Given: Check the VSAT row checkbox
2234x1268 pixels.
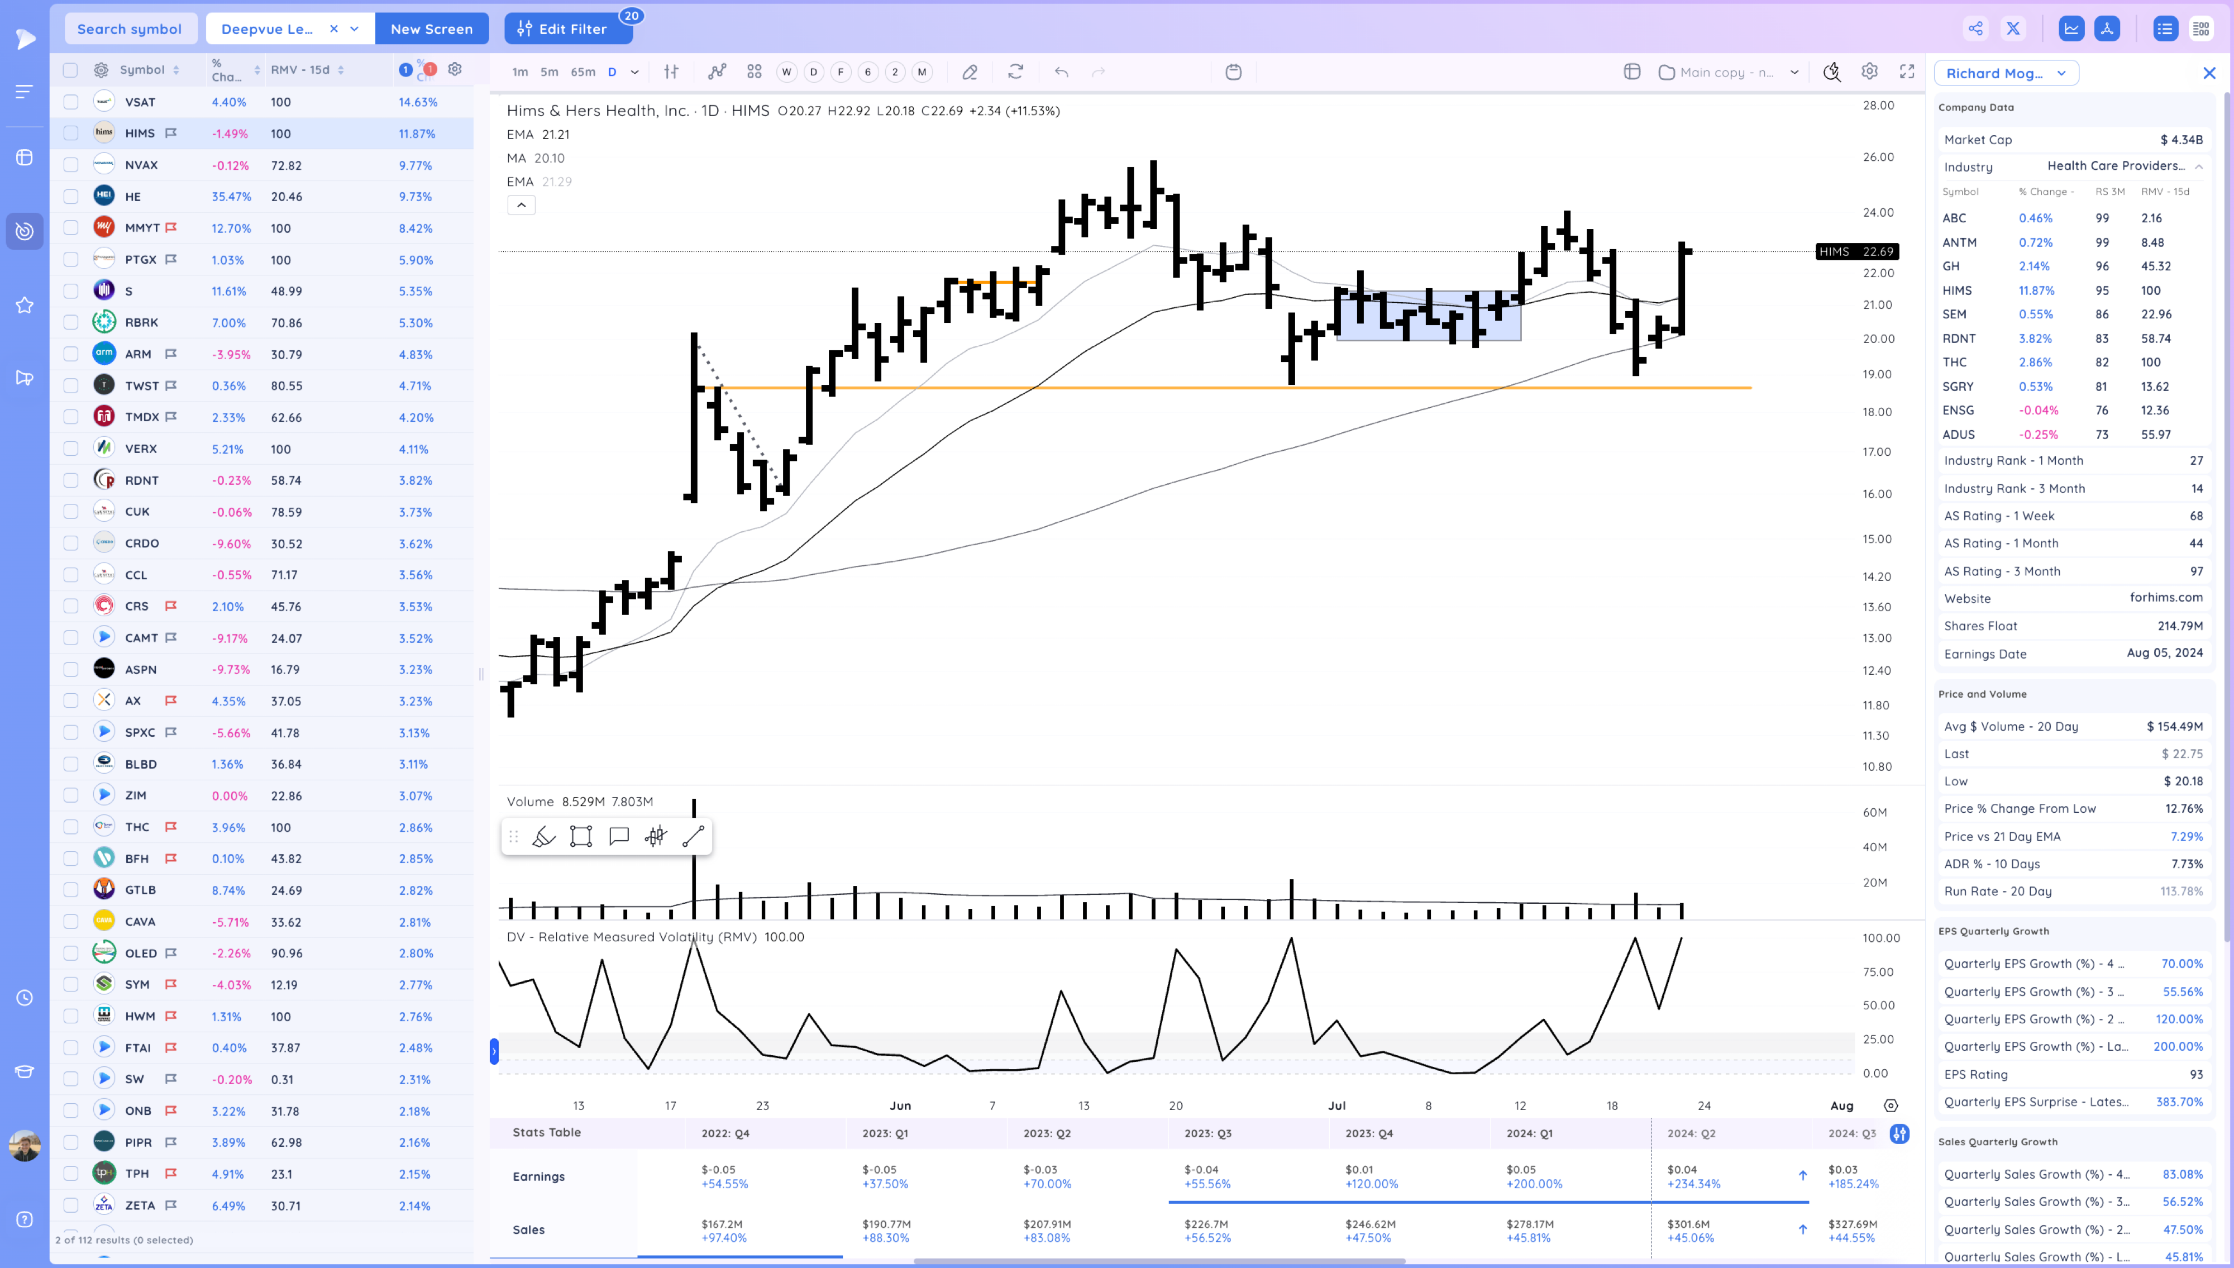Looking at the screenshot, I should pyautogui.click(x=71, y=102).
